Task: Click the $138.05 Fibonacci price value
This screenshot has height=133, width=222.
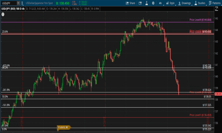Action: (x=207, y=97)
